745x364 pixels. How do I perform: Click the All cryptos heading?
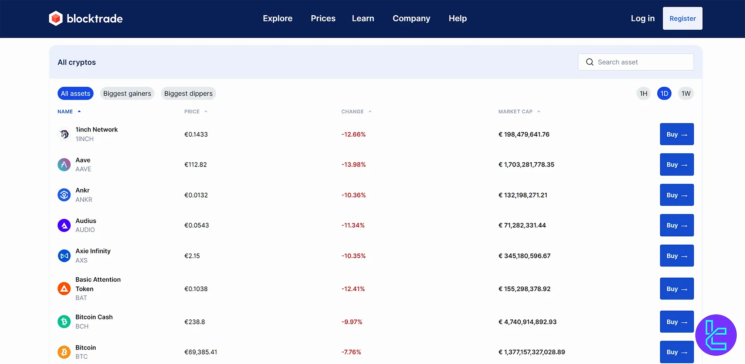77,62
